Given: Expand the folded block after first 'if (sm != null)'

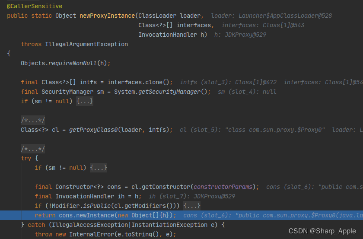Looking at the screenshot, I should [85, 101].
